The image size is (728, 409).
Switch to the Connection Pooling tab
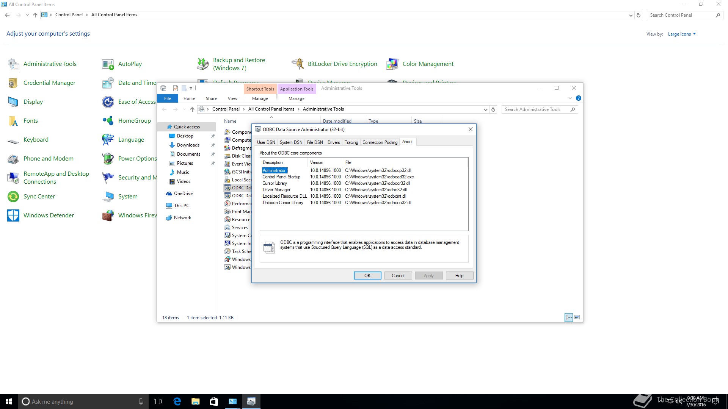[380, 142]
